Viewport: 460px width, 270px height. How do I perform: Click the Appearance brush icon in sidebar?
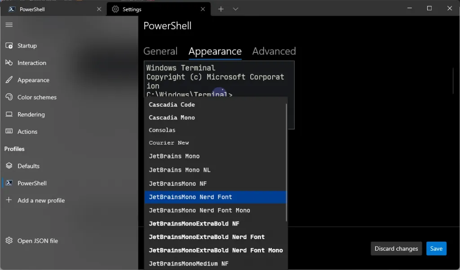9,80
